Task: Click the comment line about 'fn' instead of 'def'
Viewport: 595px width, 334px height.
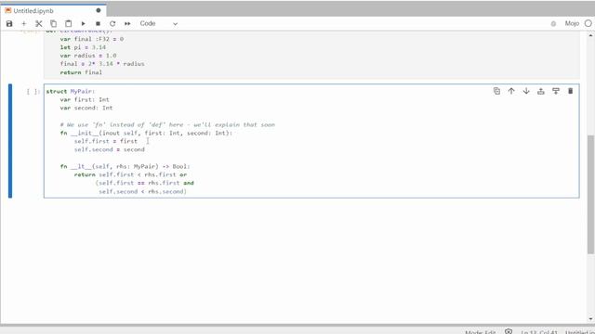Action: (167, 124)
